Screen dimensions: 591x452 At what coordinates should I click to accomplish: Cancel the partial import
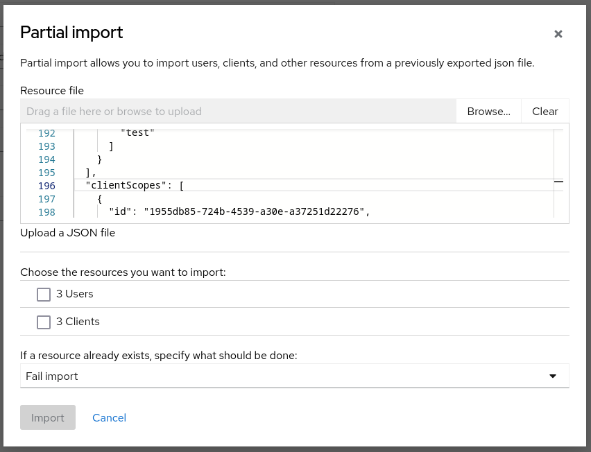pyautogui.click(x=109, y=417)
